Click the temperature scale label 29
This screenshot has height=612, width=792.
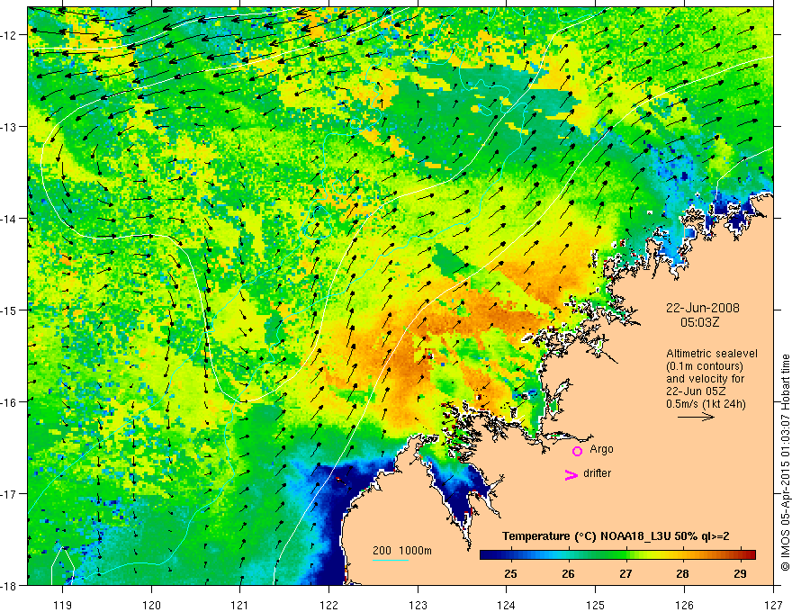pos(740,573)
